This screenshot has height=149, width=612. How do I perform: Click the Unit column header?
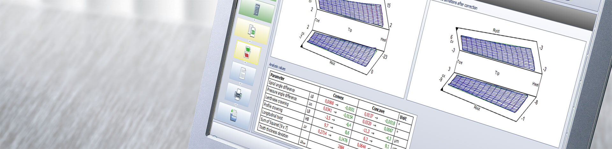(403, 118)
